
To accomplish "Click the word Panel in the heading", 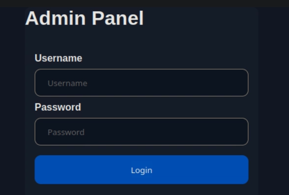I will click(117, 18).
